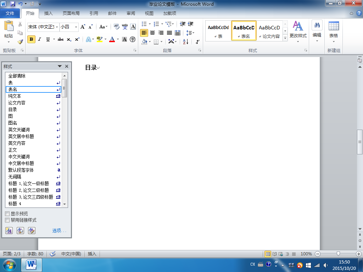Image resolution: width=363 pixels, height=272 pixels.
Task: Apply center alignment
Action: [x=152, y=33]
